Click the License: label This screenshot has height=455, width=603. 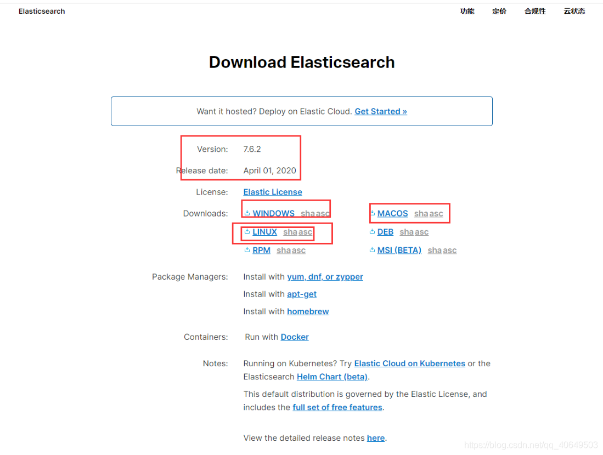point(212,192)
